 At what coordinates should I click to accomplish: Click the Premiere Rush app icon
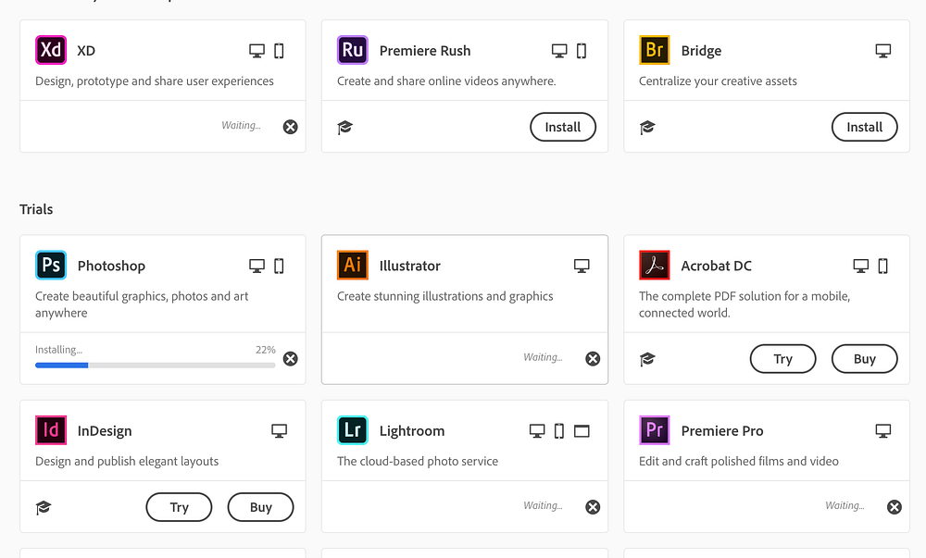[x=353, y=50]
